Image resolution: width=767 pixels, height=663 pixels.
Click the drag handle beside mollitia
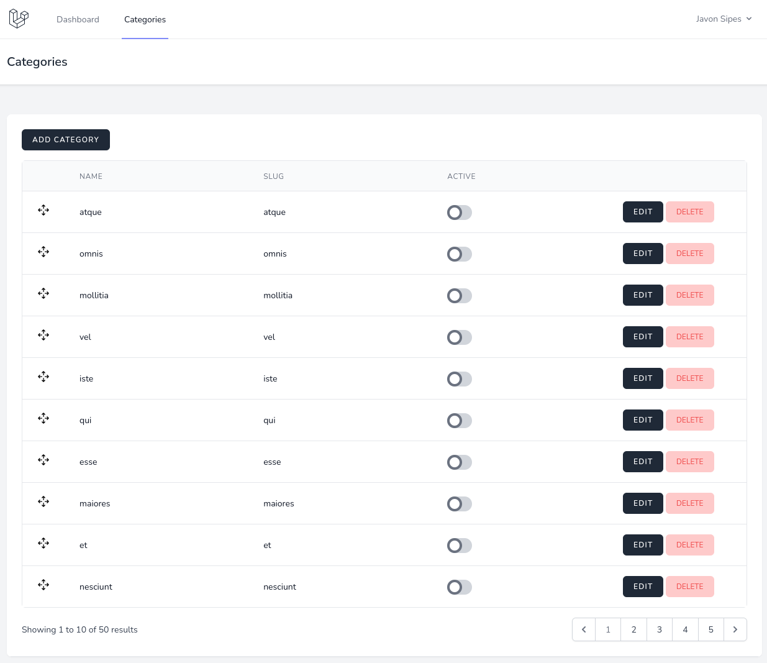click(43, 293)
